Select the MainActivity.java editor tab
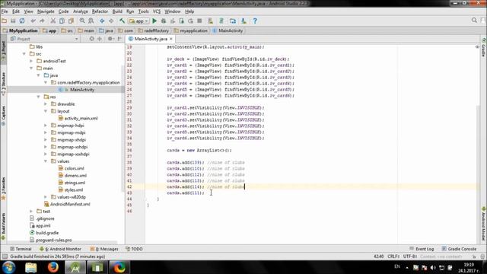The image size is (487, 274). (151, 39)
